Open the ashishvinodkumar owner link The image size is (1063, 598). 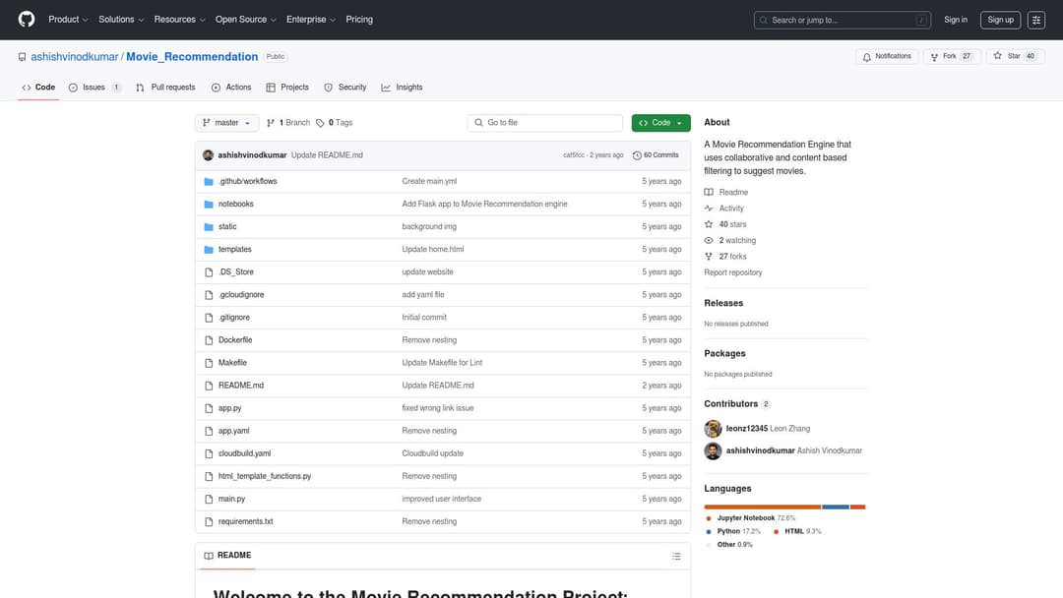(x=75, y=57)
